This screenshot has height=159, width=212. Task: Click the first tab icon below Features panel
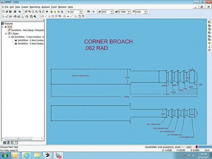4,142
